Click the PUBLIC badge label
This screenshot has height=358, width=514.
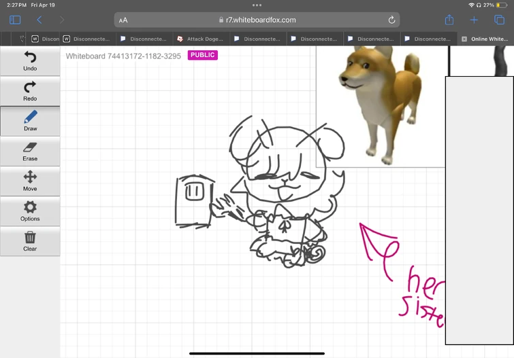202,55
